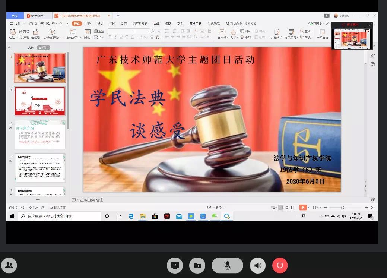387x278 pixels.
Task: Adjust the zoom slider in status bar
Action: [342, 208]
